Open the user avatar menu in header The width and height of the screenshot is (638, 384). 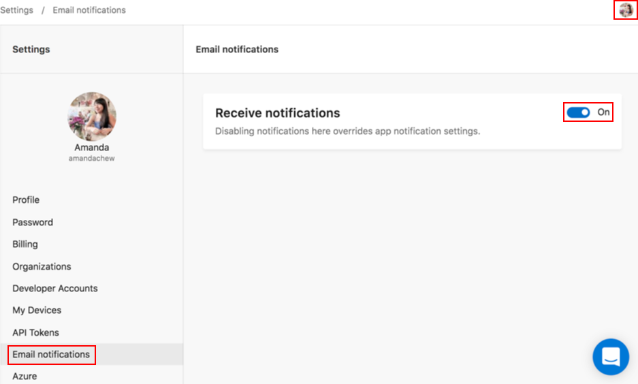click(x=626, y=10)
